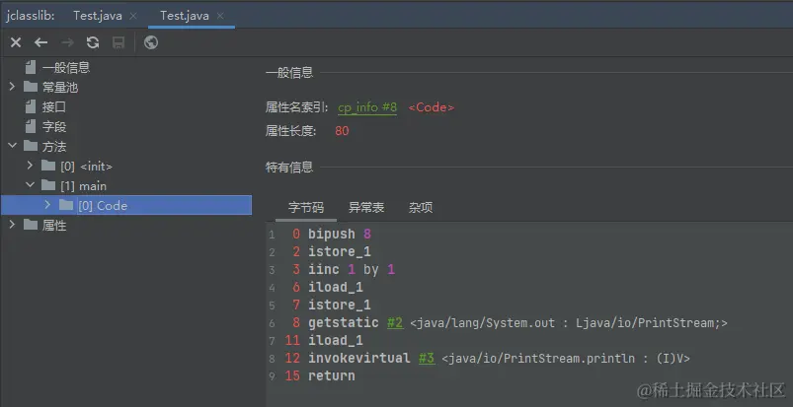Click the iload_1 instruction at offset 6
This screenshot has width=793, height=407.
pos(336,288)
